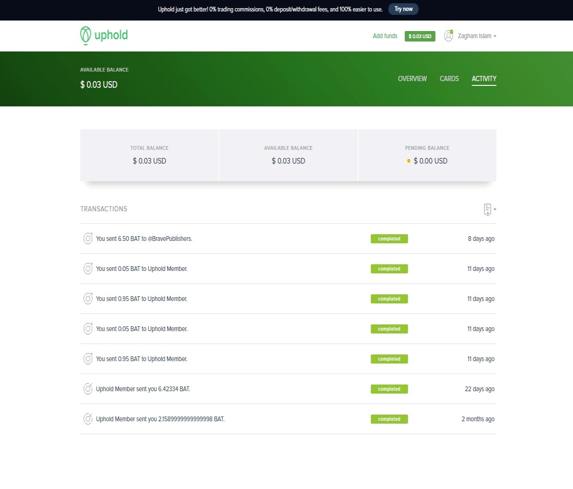Click the Add funds link

click(385, 36)
